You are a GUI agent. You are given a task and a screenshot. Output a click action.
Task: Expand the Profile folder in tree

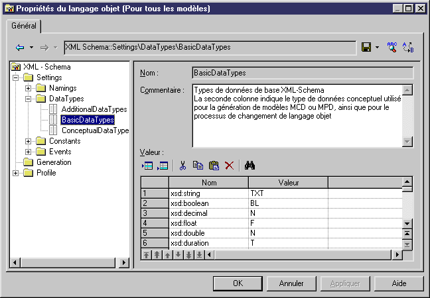coord(15,173)
